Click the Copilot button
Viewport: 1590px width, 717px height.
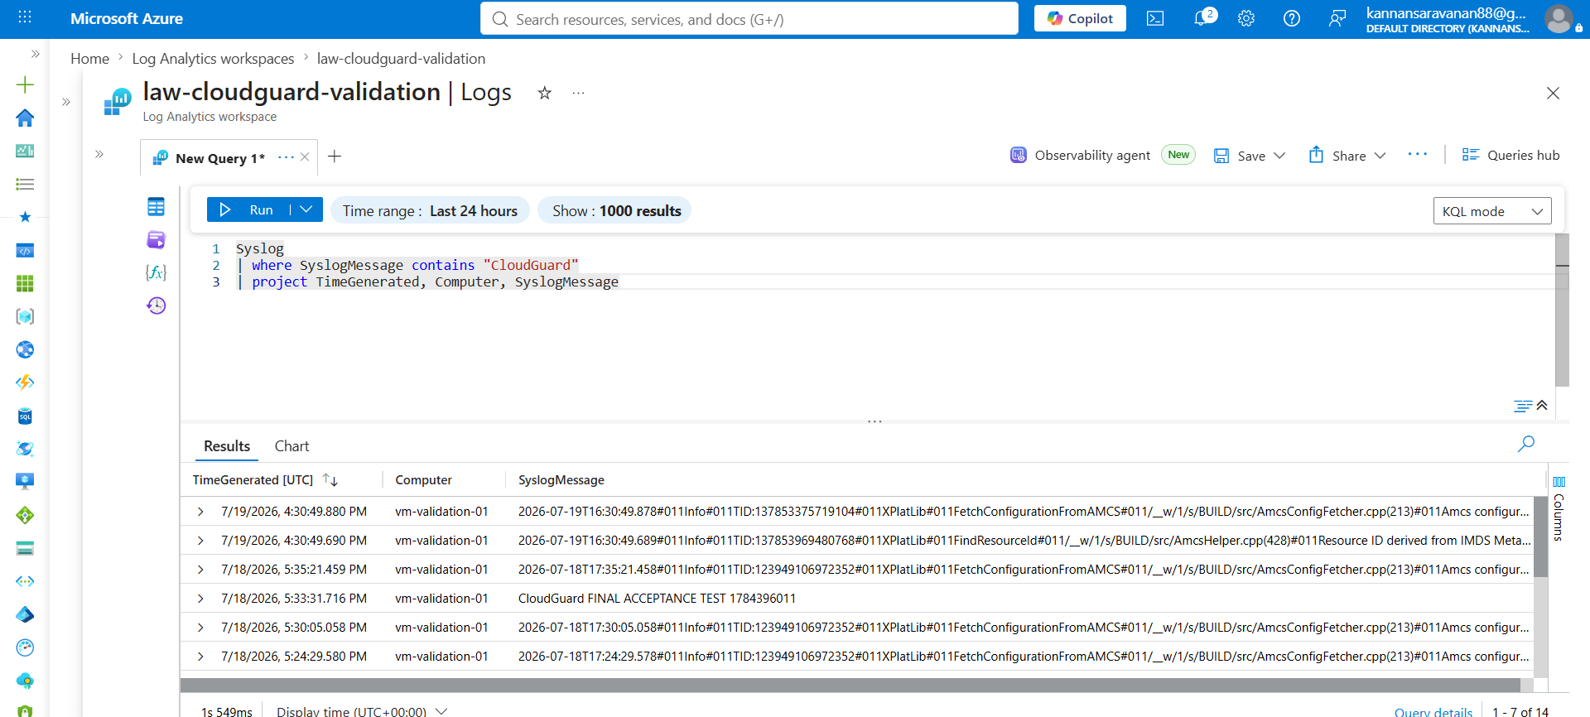[1080, 18]
